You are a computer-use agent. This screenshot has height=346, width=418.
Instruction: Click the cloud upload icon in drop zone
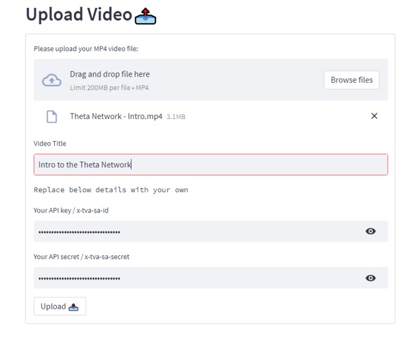click(52, 80)
